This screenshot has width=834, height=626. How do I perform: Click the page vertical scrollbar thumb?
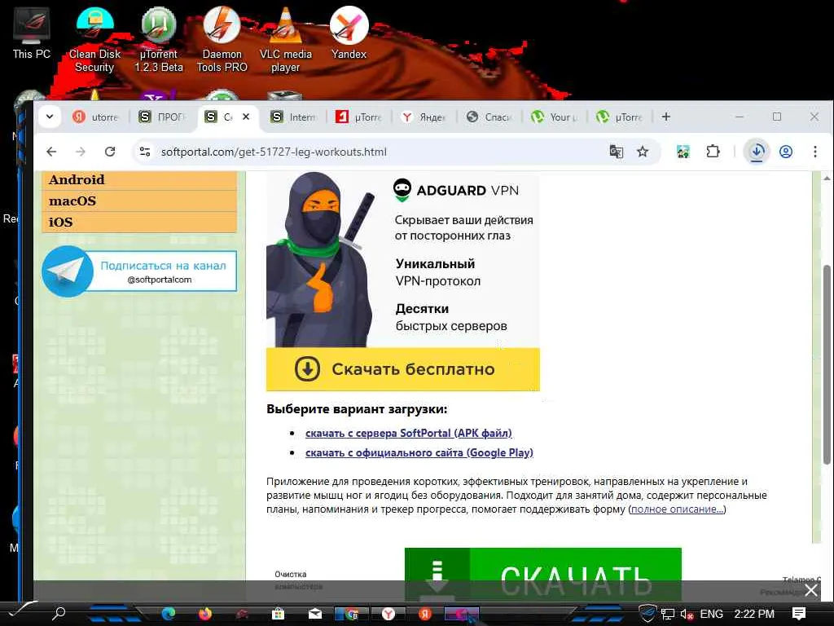(827, 364)
